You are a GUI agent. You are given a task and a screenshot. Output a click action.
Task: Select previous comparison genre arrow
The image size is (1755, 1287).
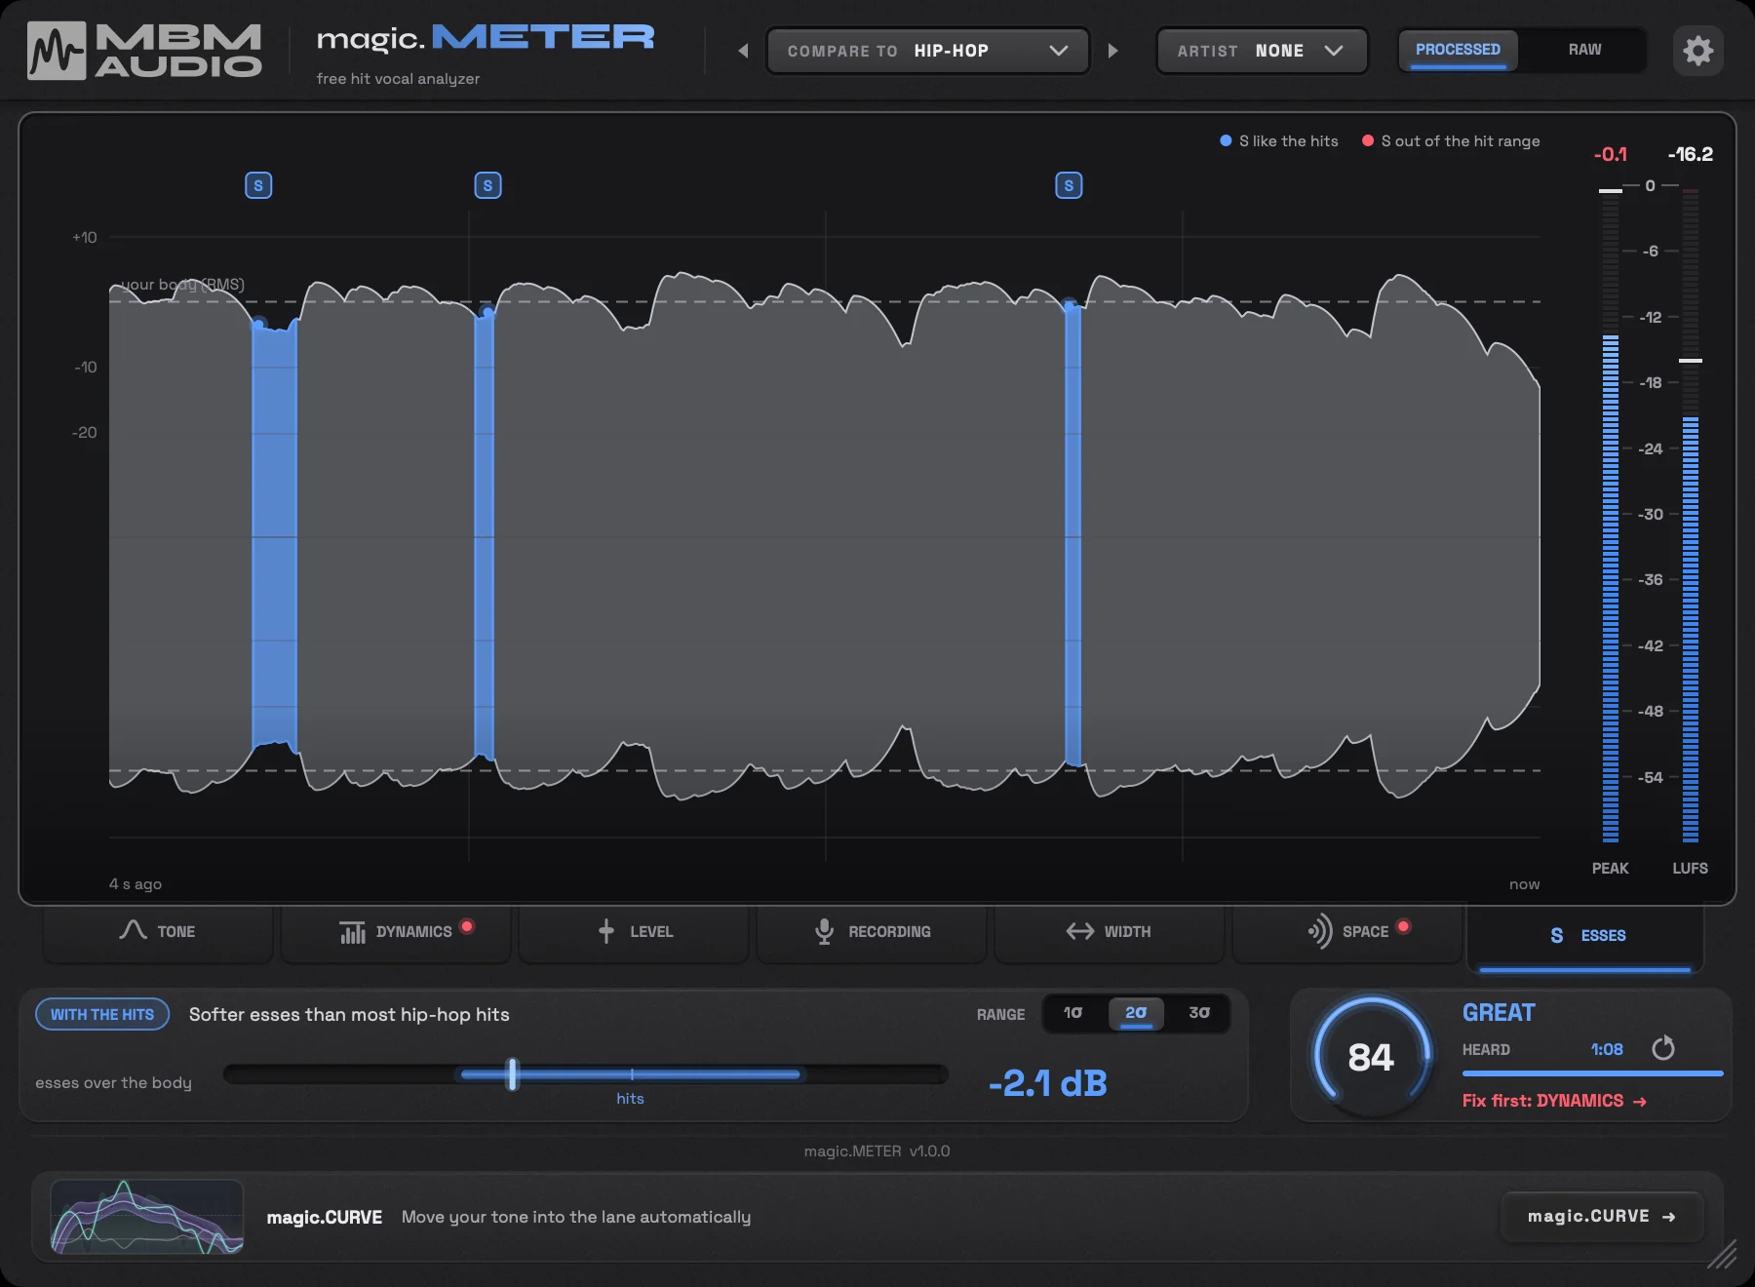point(743,51)
